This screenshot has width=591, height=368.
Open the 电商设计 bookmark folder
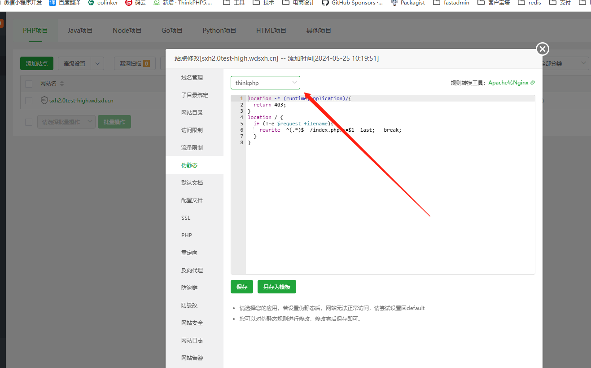298,3
